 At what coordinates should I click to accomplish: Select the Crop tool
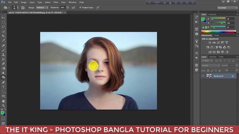point(3,36)
